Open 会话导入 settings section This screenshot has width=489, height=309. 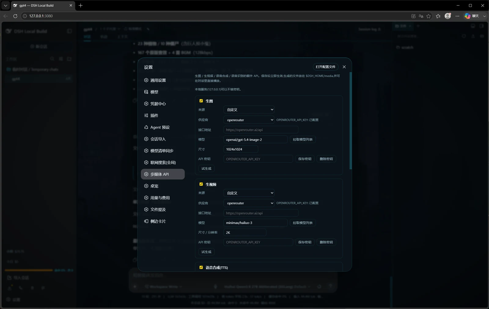pyautogui.click(x=163, y=139)
